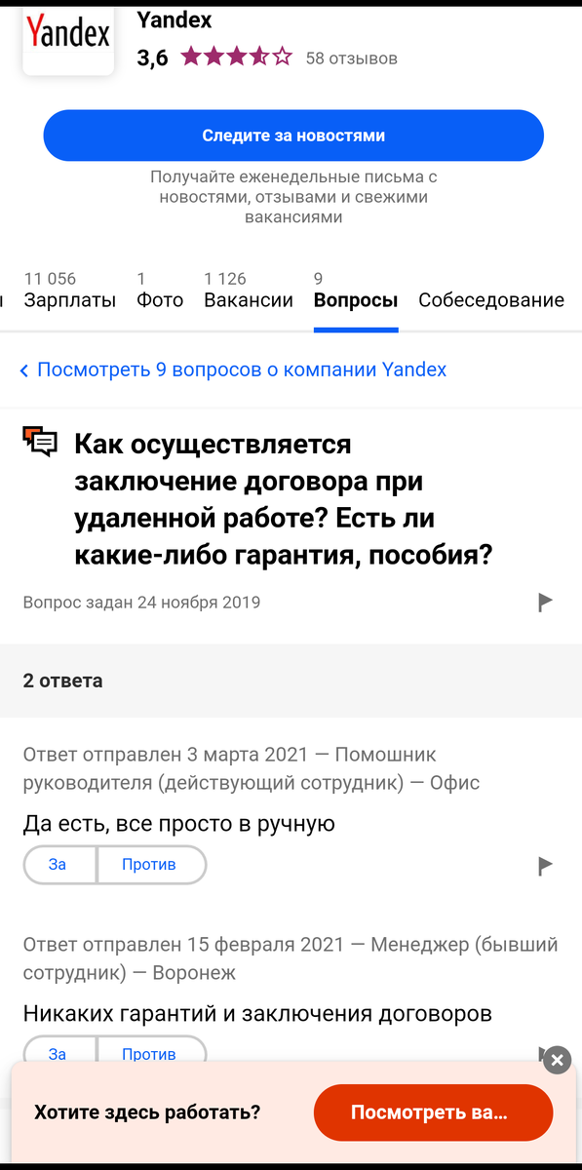Tap the Следите за новостями button
Screen dimensions: 582x1170
[x=293, y=136]
